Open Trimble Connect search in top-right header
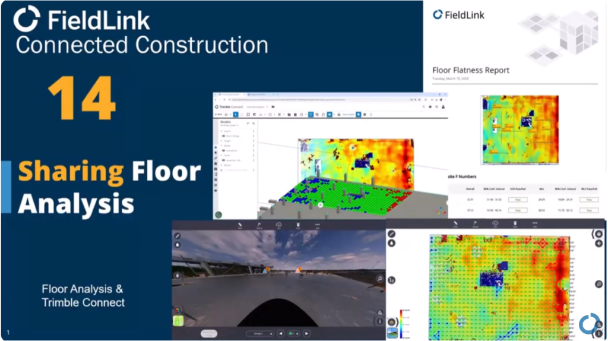This screenshot has height=341, width=608. (424, 107)
